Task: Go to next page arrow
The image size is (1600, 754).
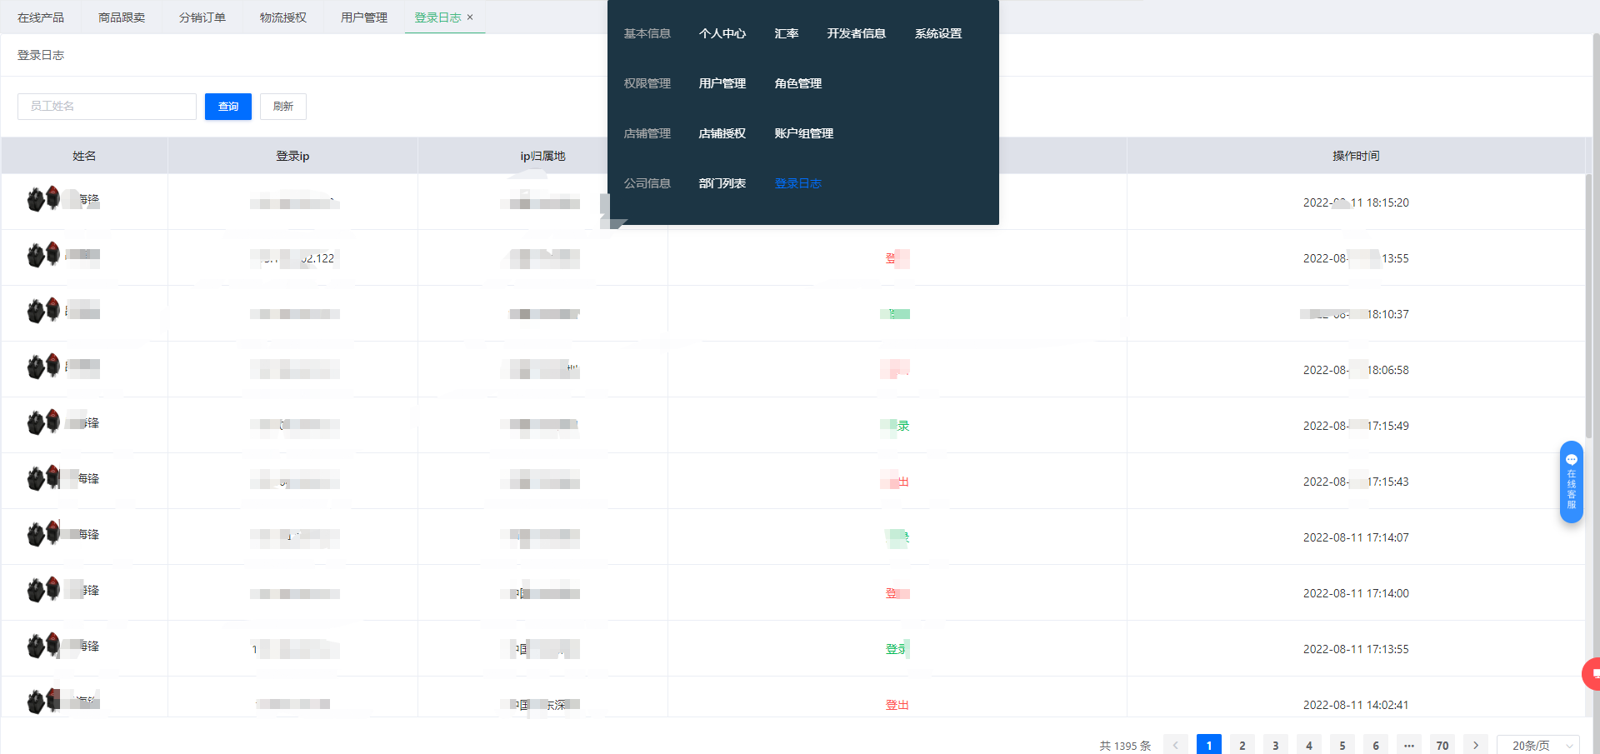Action: [1475, 745]
